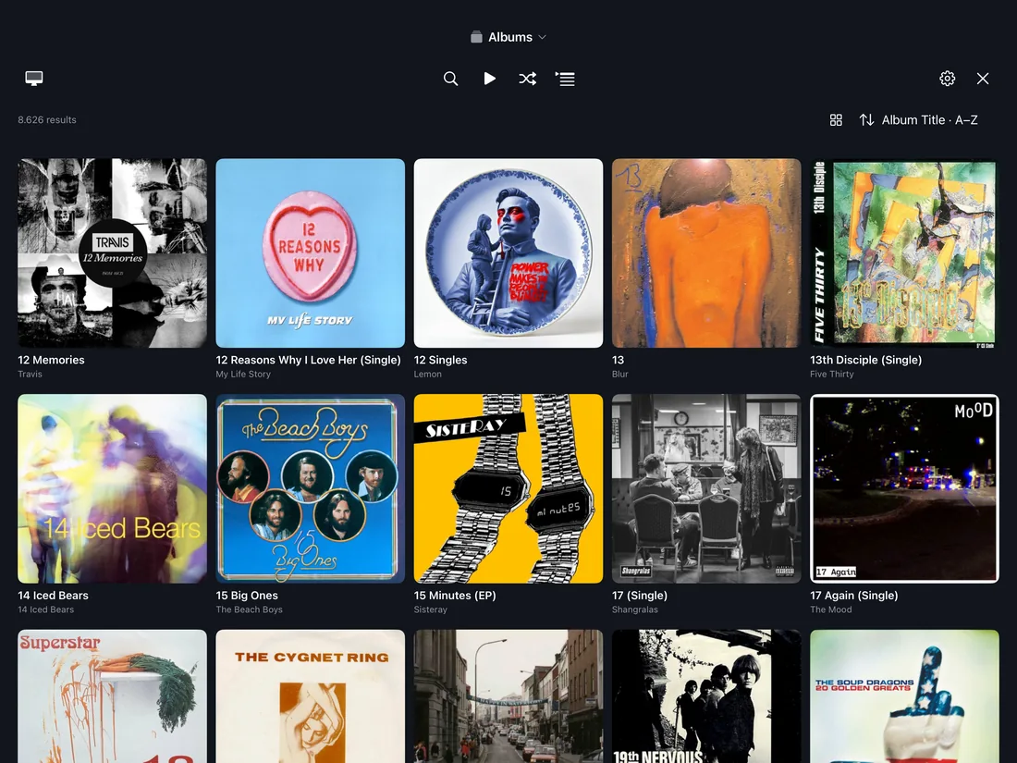Screen dimensions: 1017x763
Task: Select the "13" album title
Action: [x=619, y=360]
